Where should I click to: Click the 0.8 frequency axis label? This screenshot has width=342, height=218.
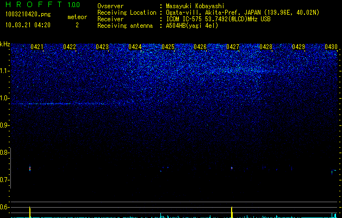coord(4,153)
